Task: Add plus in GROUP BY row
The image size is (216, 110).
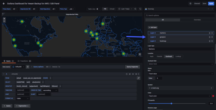Action: tap(60, 86)
